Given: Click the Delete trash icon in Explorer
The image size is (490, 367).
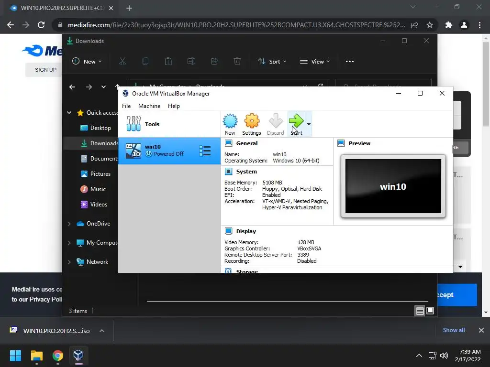Looking at the screenshot, I should click(237, 62).
